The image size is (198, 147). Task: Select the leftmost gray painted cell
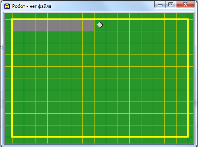(18, 25)
